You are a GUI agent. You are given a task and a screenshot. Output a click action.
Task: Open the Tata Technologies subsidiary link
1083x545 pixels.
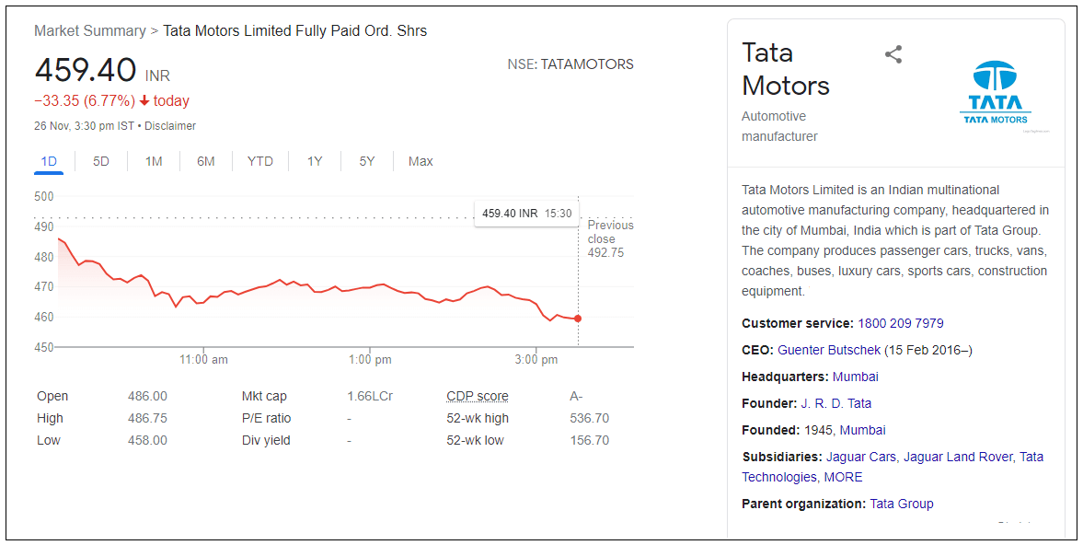pyautogui.click(x=779, y=477)
